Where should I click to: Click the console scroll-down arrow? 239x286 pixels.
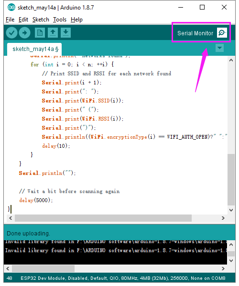pos(231,261)
